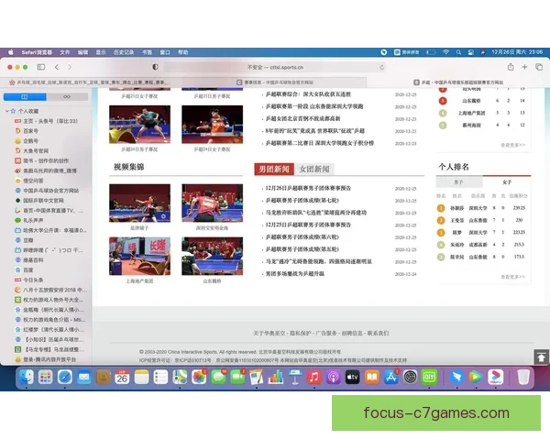Open the 窗口 menu
550x440 pixels.
[x=165, y=52]
